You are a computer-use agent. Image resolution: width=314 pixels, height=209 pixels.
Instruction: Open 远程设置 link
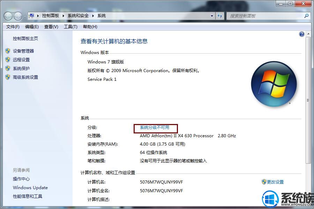tap(21, 60)
